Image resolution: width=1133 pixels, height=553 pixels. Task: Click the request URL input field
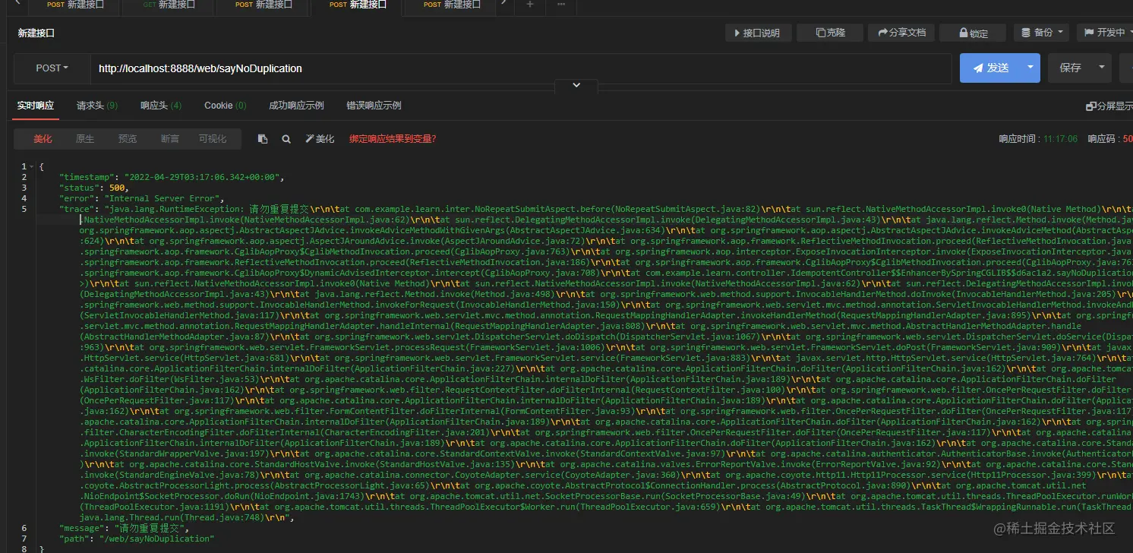521,68
